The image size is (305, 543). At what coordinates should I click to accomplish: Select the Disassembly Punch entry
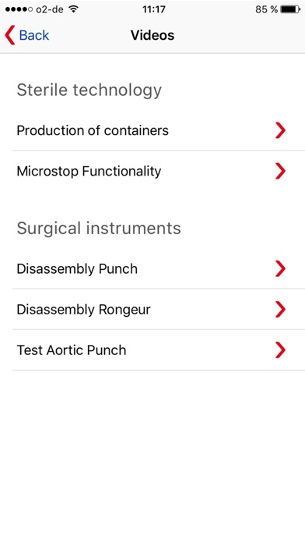tap(159, 268)
